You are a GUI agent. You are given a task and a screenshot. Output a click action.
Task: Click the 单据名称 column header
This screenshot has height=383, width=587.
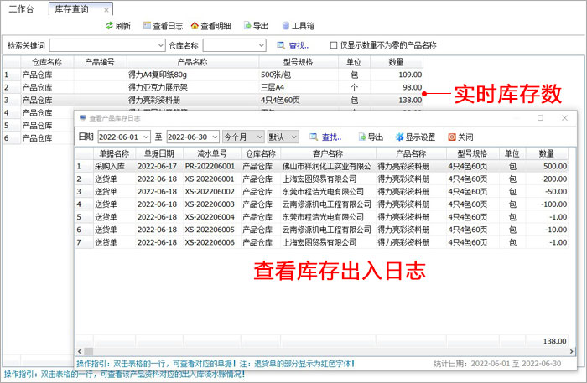click(114, 153)
